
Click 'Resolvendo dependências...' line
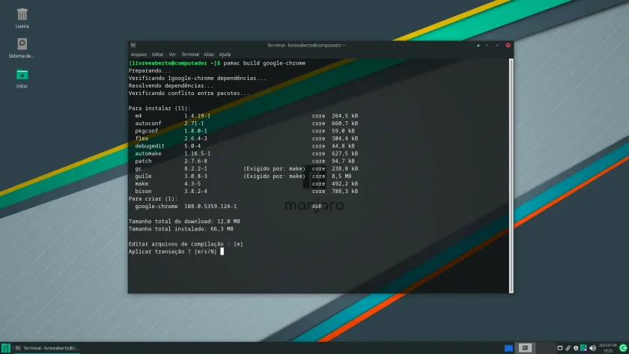pyautogui.click(x=171, y=86)
